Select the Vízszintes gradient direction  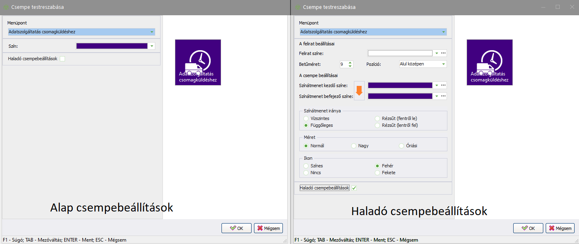(307, 118)
